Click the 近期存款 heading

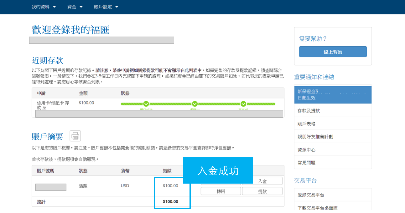click(x=47, y=60)
